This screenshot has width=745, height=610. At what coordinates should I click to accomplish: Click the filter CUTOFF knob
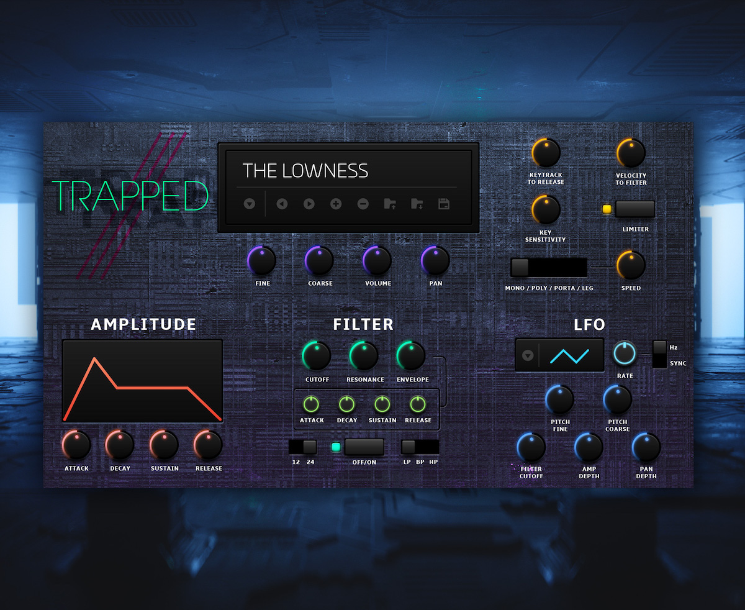(317, 356)
